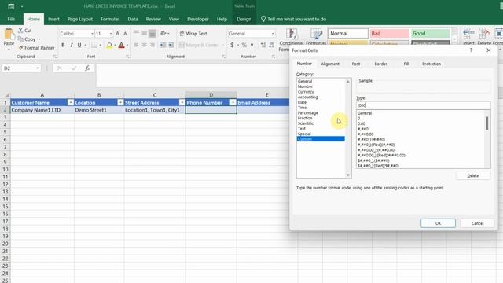Open the Name Box dropdown arrow
503x283 pixels.
pyautogui.click(x=37, y=68)
